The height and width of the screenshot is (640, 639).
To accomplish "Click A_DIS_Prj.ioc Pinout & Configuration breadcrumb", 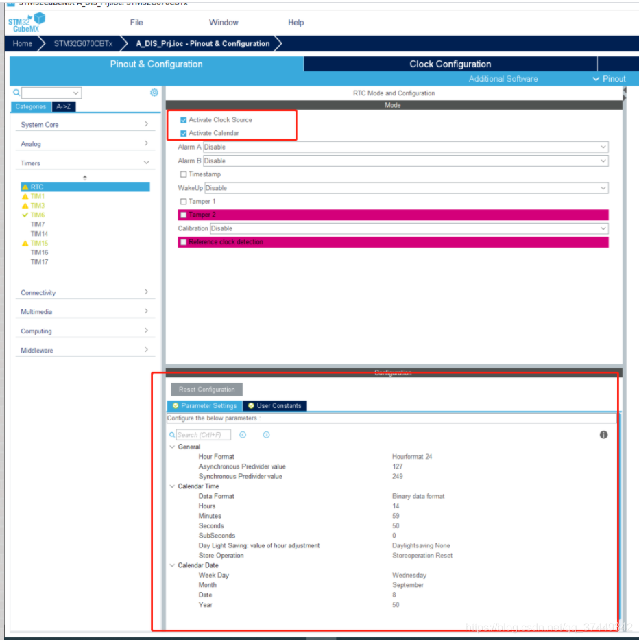I will tap(203, 44).
